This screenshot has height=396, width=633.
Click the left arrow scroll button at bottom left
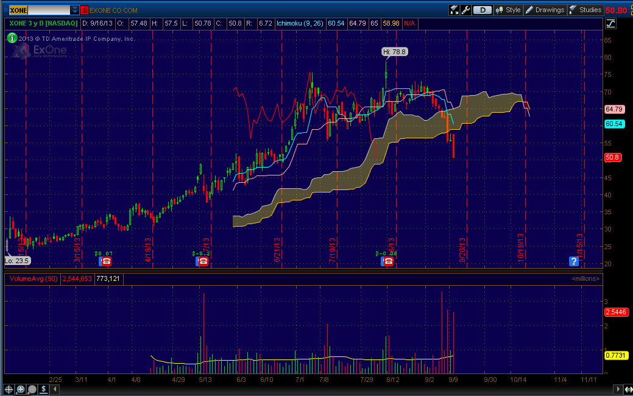click(x=55, y=389)
